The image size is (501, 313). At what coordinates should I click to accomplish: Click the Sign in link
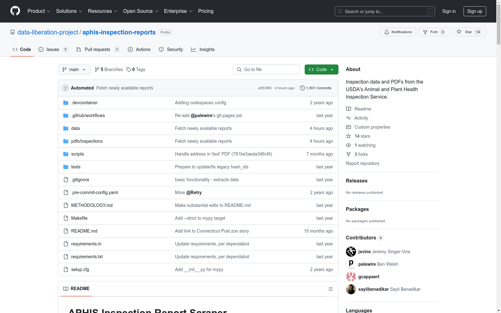tap(449, 11)
